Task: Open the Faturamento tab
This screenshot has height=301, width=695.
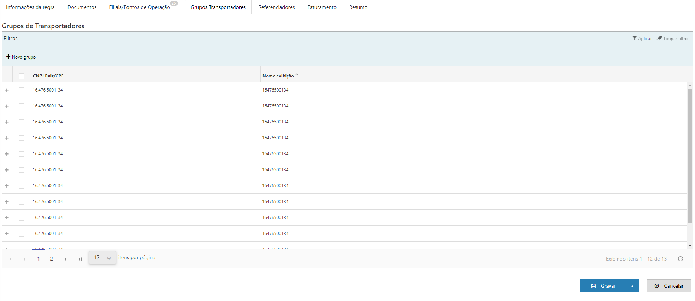Action: [322, 7]
